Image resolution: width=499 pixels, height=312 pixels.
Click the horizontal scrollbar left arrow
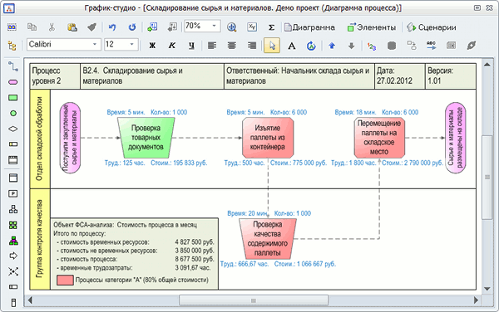[x=30, y=300]
